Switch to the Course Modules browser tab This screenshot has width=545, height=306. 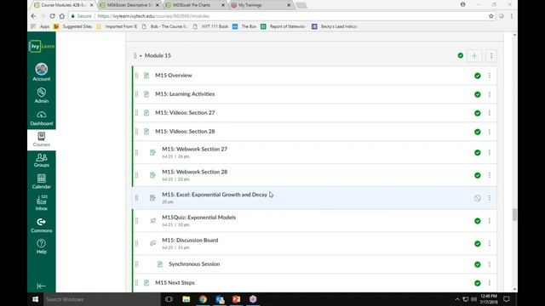point(64,5)
